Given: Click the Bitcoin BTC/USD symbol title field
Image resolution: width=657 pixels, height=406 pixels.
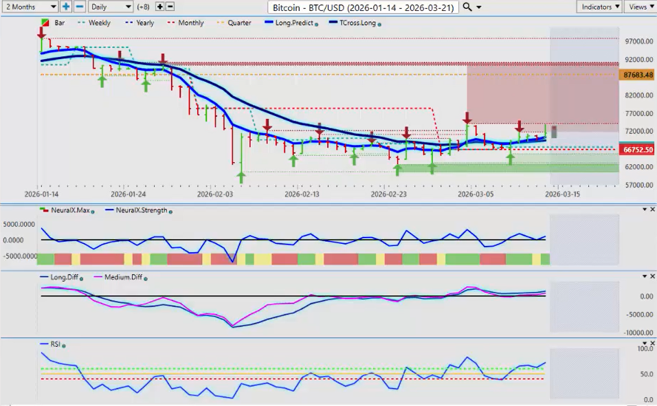Looking at the screenshot, I should [363, 7].
